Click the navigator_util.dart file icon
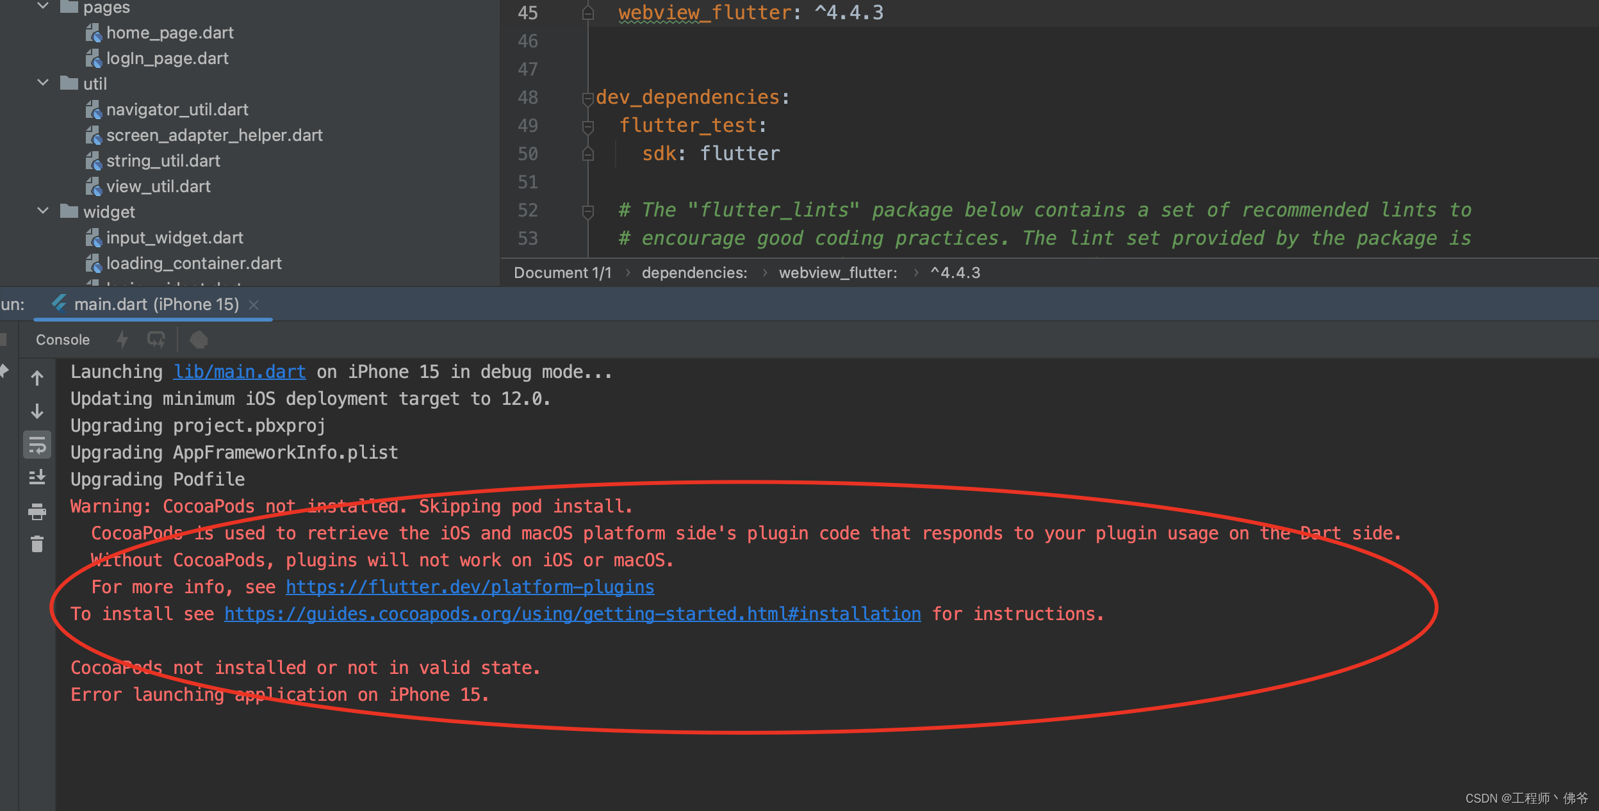This screenshot has width=1599, height=811. [94, 110]
